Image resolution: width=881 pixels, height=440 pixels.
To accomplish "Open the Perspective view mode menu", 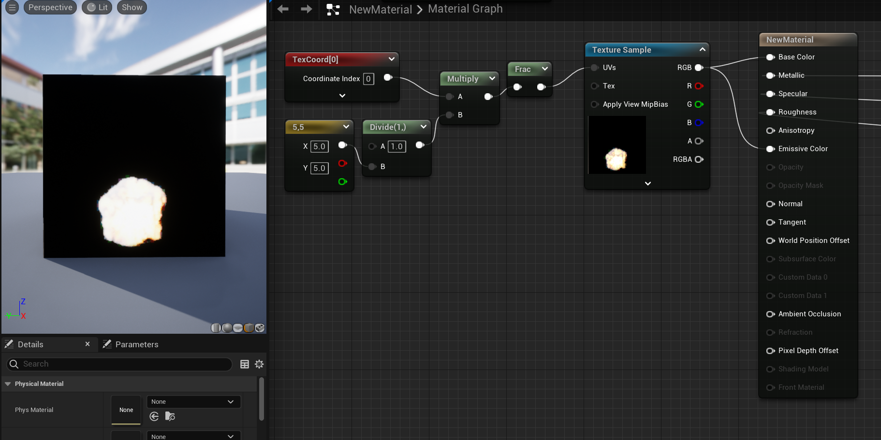I will (50, 7).
